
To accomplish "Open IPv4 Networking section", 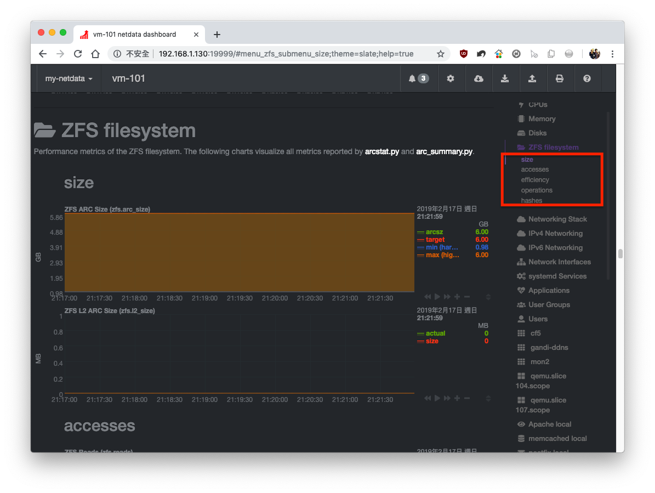I will click(550, 233).
